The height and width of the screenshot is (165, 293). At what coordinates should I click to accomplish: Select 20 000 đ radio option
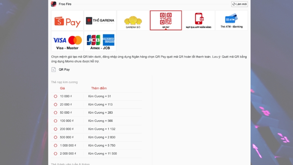[56, 104]
